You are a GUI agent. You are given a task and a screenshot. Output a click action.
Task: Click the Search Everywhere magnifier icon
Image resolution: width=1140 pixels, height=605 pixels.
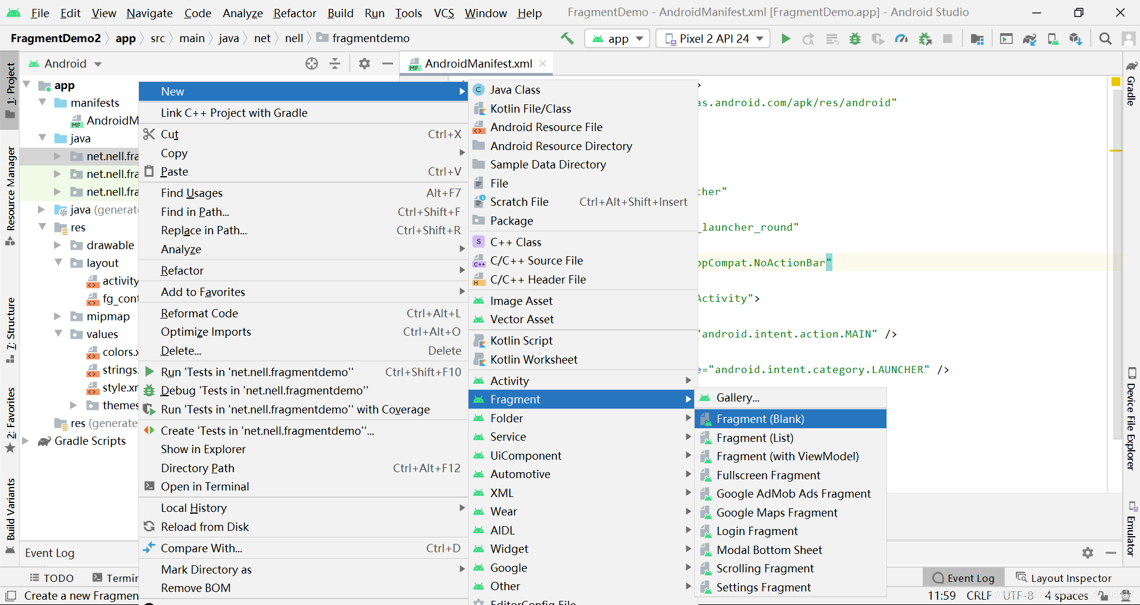[1105, 39]
